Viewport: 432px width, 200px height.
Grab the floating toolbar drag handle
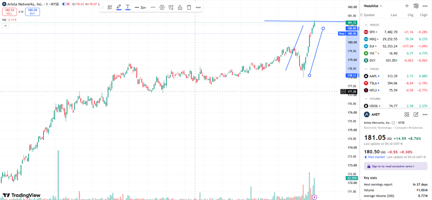click(103, 7)
